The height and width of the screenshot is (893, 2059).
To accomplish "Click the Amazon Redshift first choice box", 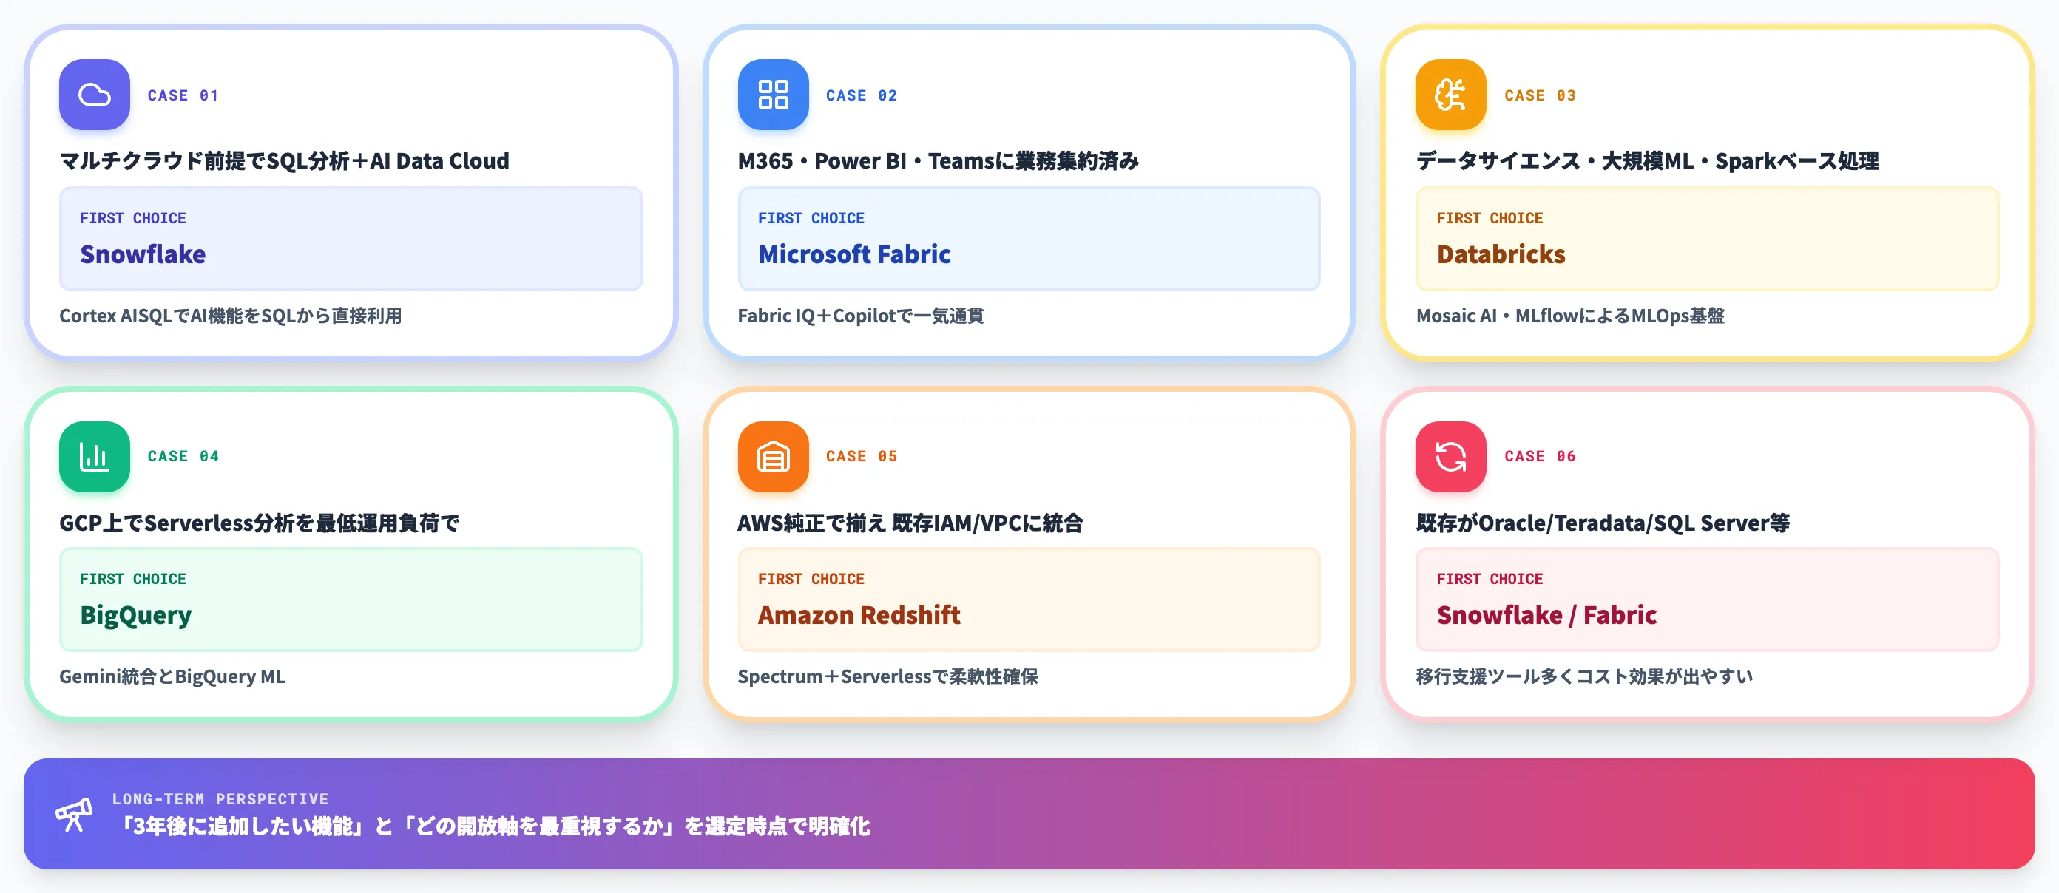I will (x=1029, y=599).
